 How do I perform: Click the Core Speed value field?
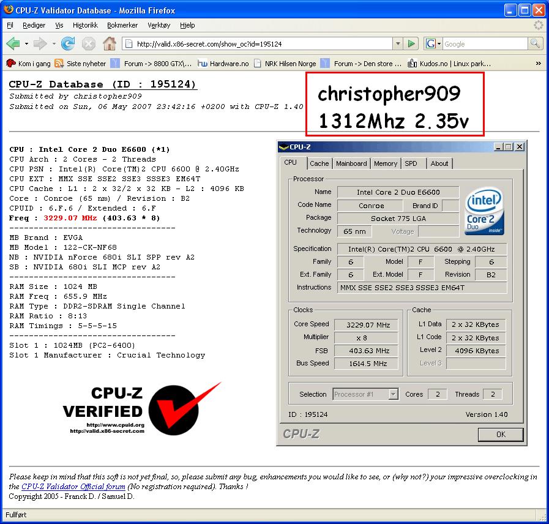[x=366, y=325]
